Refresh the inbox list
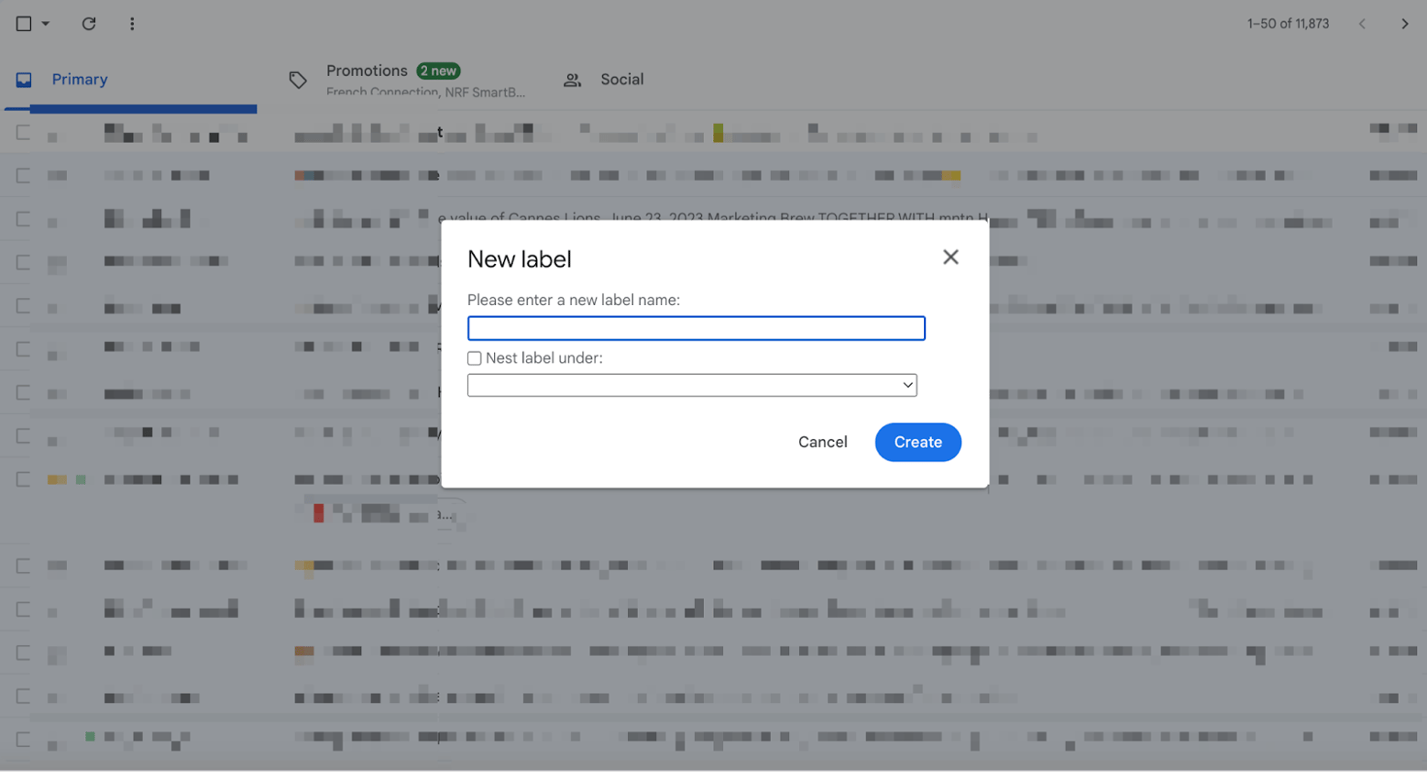Viewport: 1427px width, 779px height. (x=89, y=24)
